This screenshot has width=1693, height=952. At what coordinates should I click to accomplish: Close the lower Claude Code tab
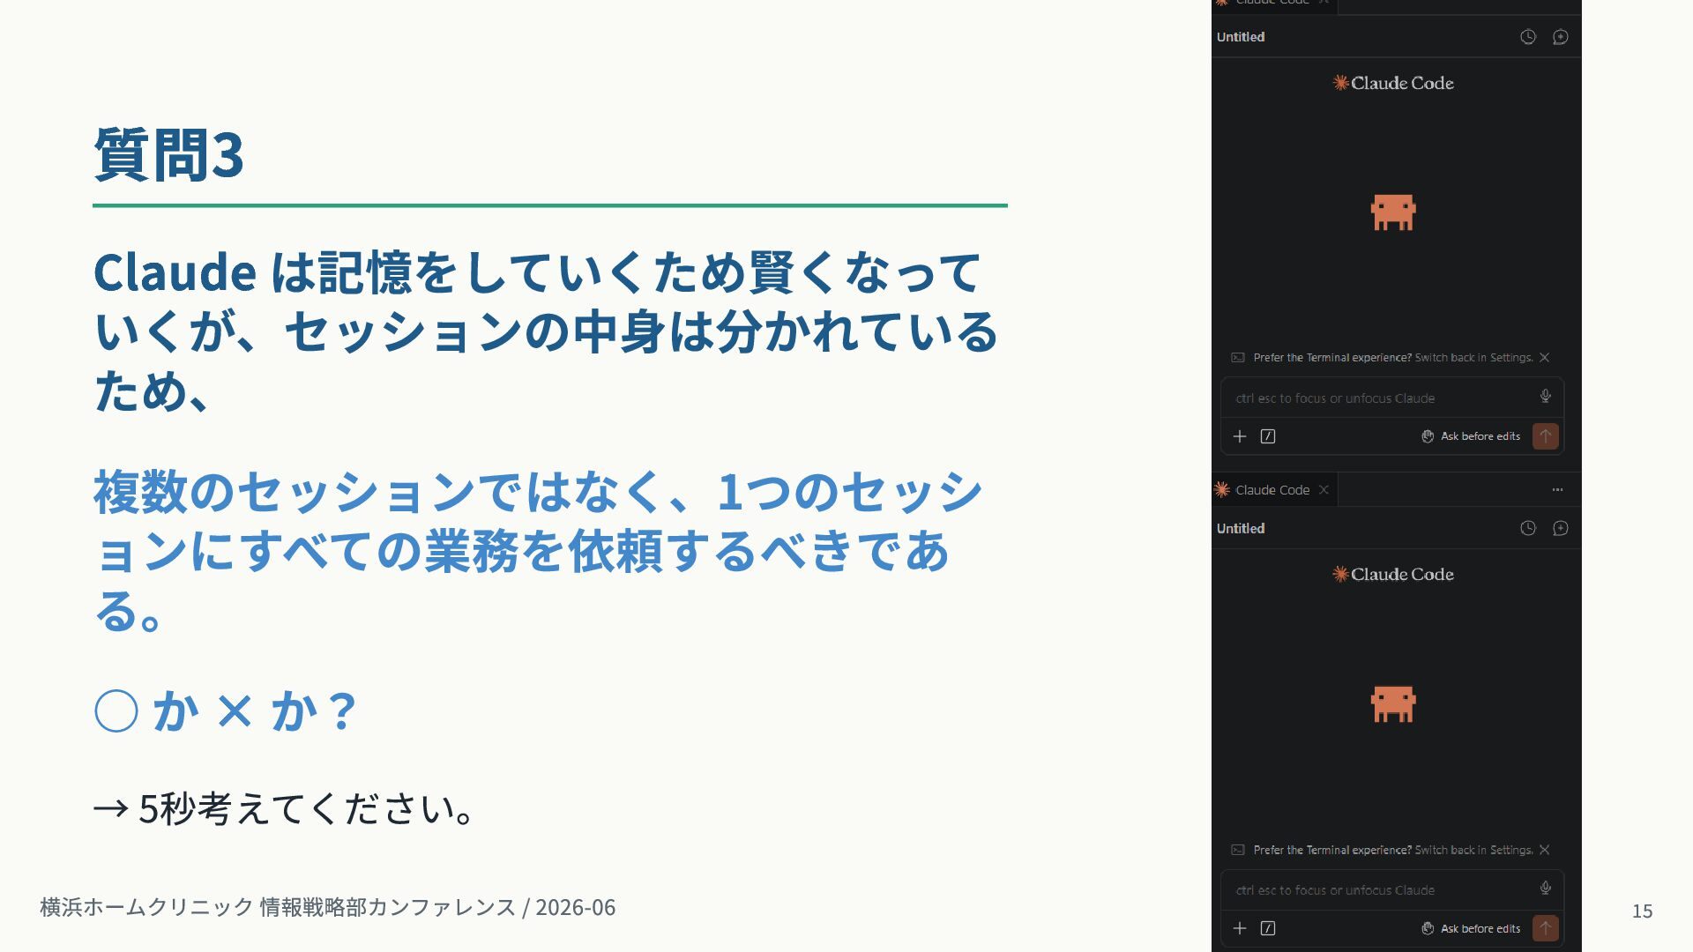[x=1324, y=490]
